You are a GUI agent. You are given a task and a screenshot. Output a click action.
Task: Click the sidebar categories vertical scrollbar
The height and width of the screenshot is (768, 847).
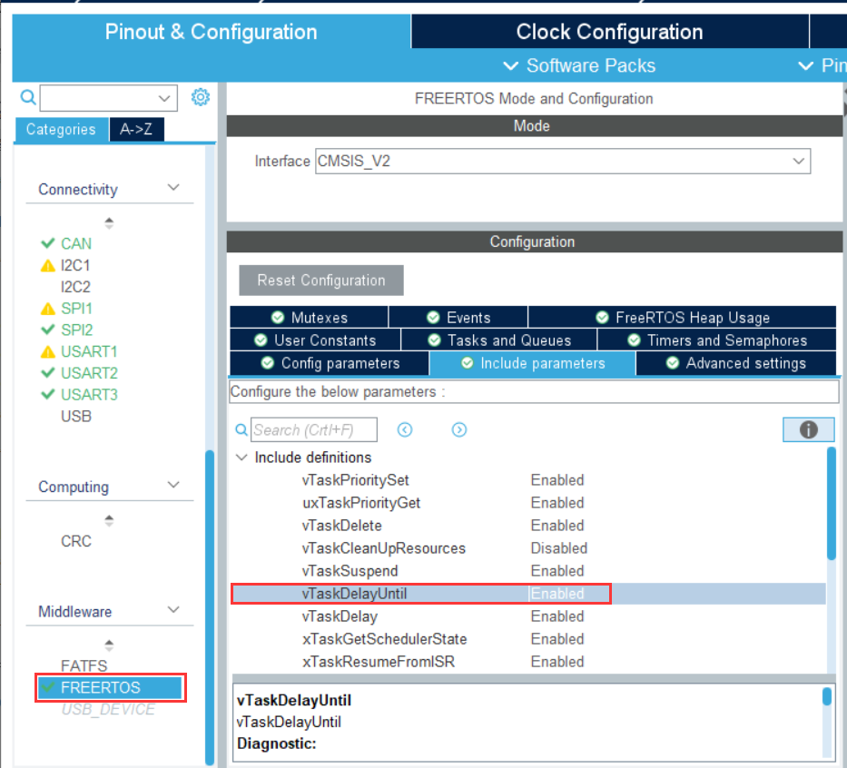210,607
